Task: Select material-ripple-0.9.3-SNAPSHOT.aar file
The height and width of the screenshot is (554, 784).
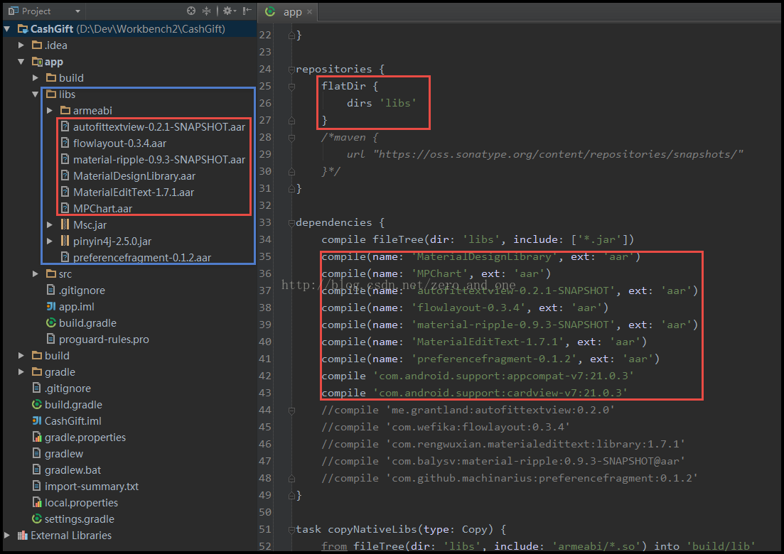Action: 159,160
